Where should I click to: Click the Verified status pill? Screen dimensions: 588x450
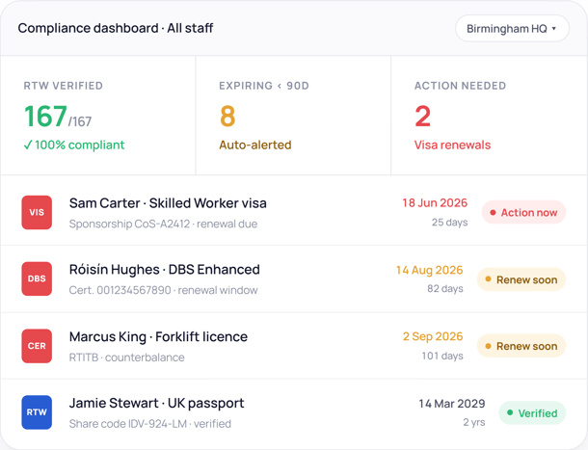[532, 412]
